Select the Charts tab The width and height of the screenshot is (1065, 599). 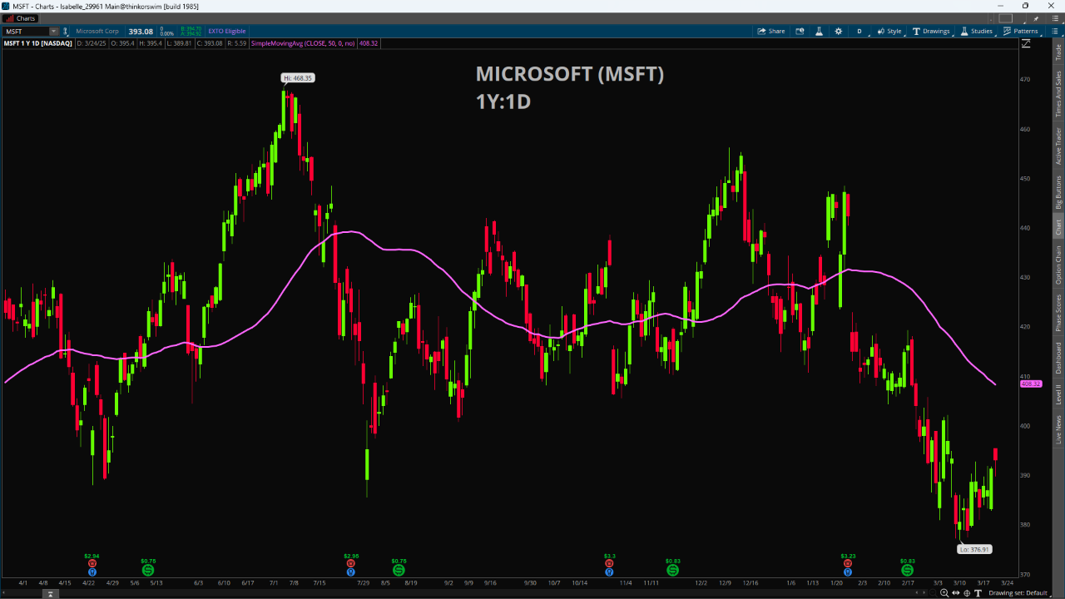tap(21, 18)
